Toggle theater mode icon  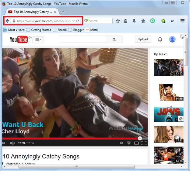pos(136,143)
